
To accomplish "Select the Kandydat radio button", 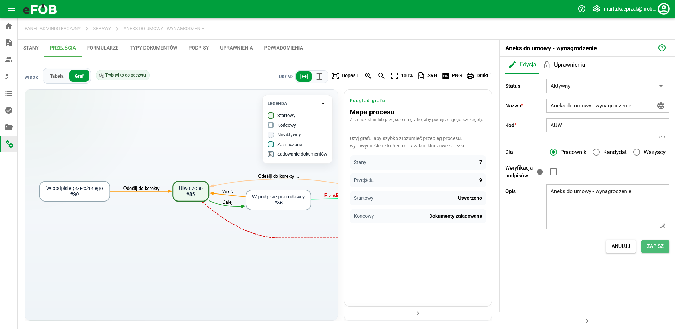I will click(596, 152).
